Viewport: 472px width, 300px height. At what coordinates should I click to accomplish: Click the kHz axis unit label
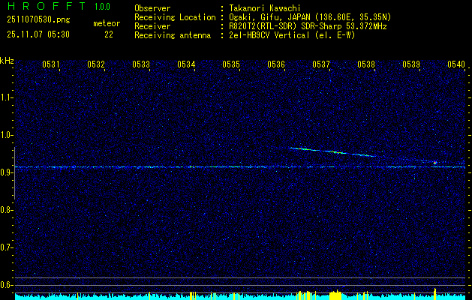(7, 60)
